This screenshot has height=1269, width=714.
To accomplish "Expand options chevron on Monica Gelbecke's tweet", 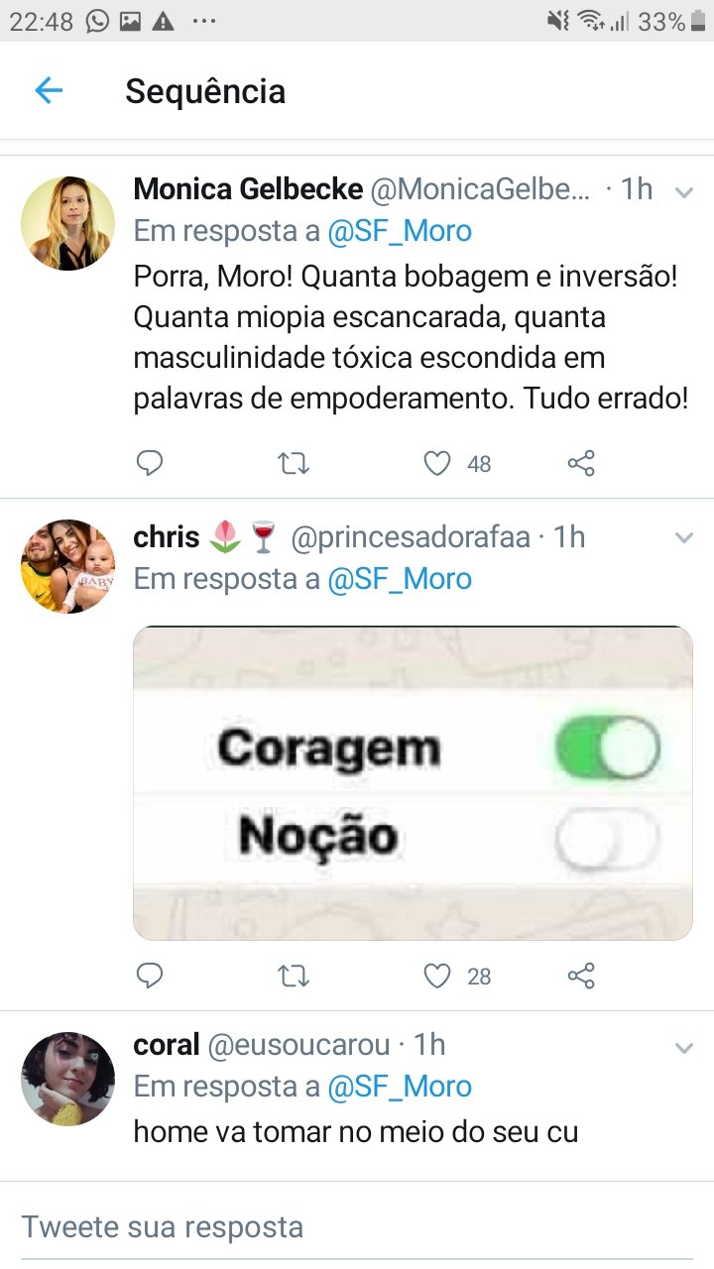I will point(683,192).
